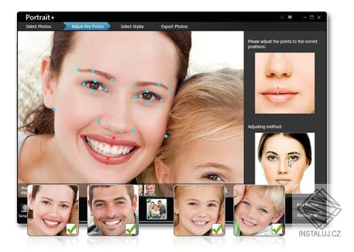This screenshot has height=252, width=354.
Task: Select the smiling woman face thumbnail
Action: pyautogui.click(x=53, y=210)
